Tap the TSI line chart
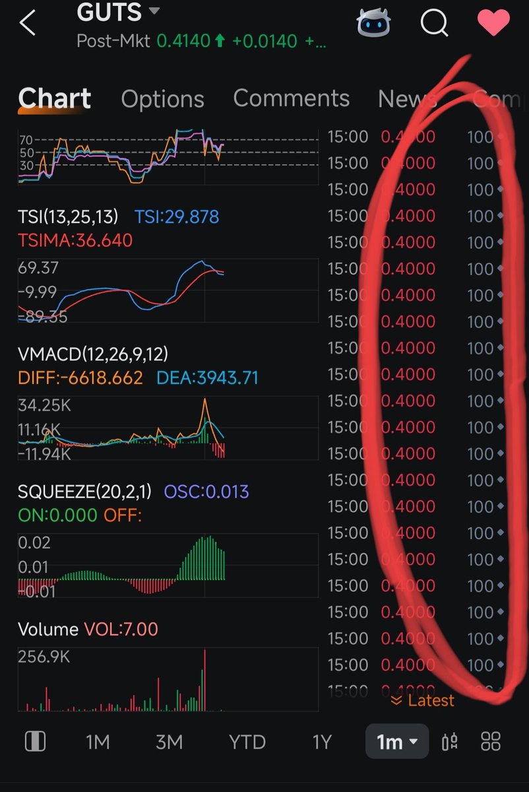Viewport: 529px width, 792px height. pyautogui.click(x=168, y=290)
